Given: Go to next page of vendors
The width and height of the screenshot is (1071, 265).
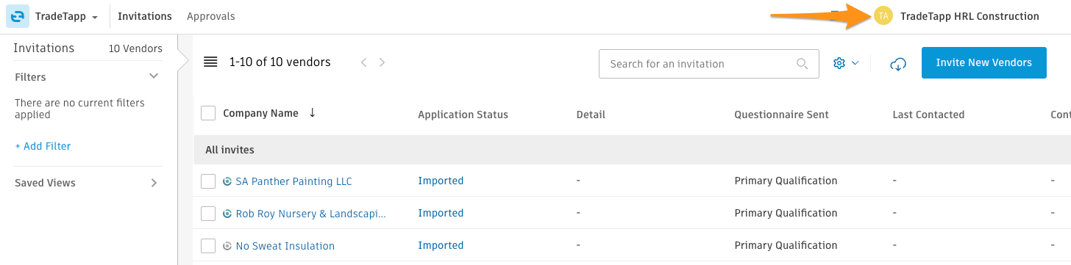Looking at the screenshot, I should 382,62.
